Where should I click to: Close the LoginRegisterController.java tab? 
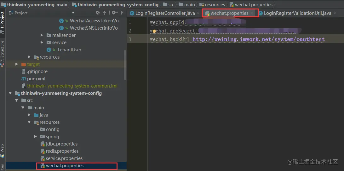[198, 13]
